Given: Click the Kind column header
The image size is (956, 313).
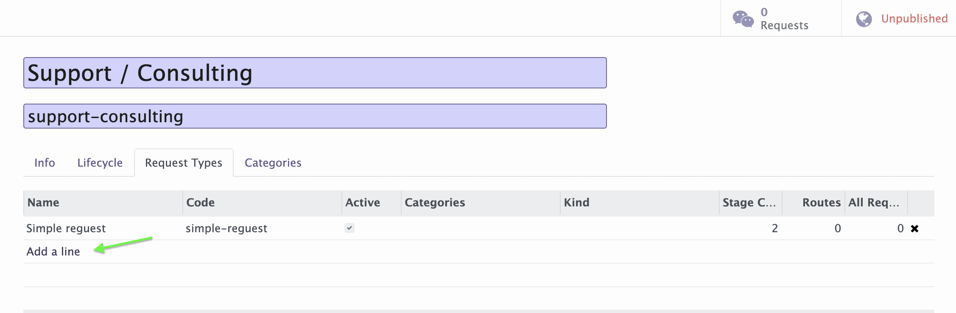Looking at the screenshot, I should (x=576, y=203).
